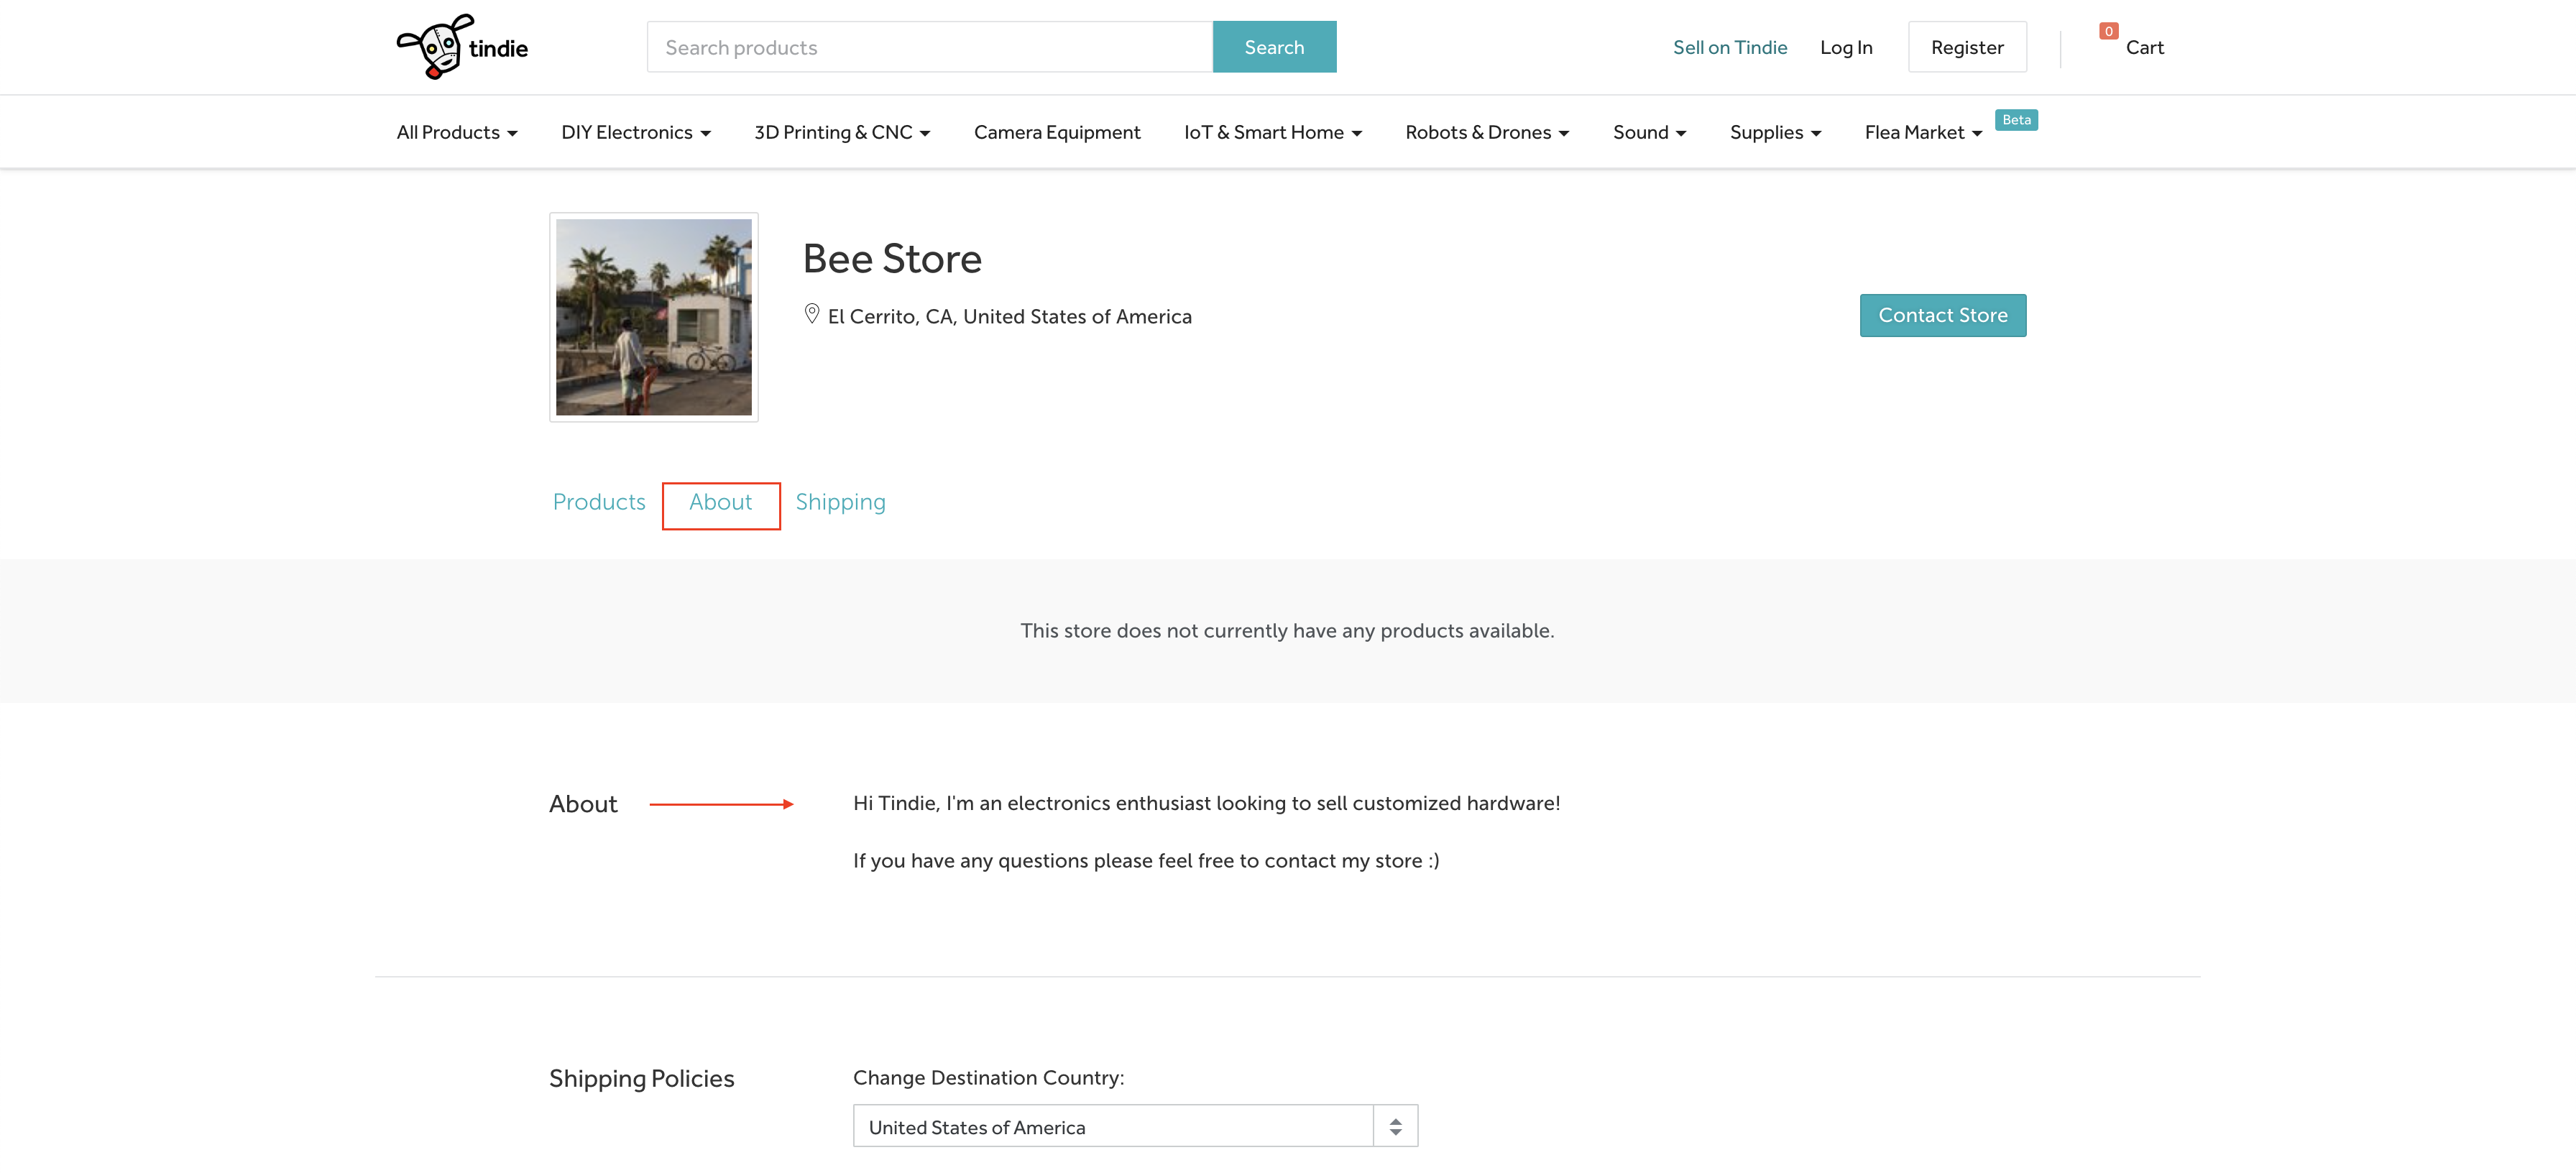Viewport: 2576px width, 1173px height.
Task: Expand Robots & Drones menu
Action: click(x=1486, y=133)
